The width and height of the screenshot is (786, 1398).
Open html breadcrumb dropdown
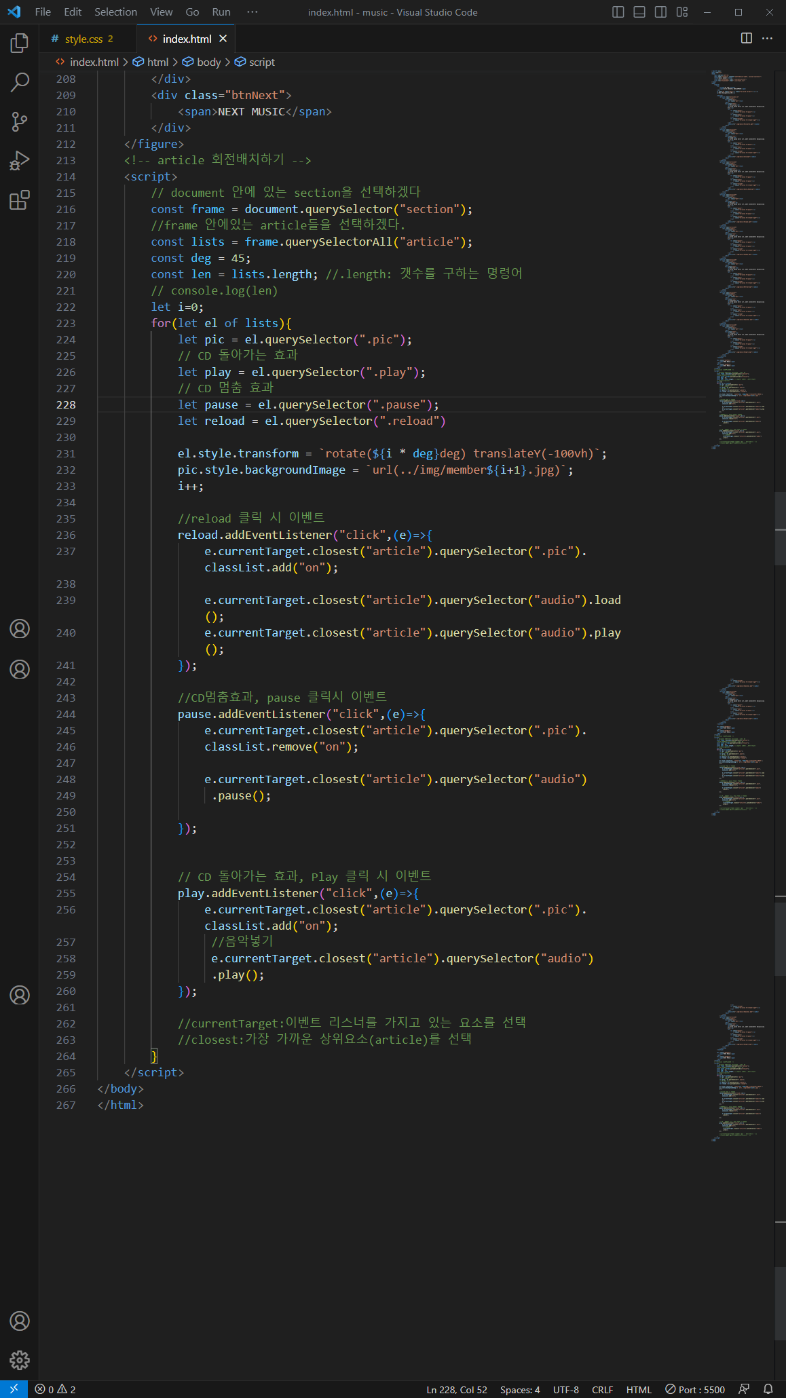pyautogui.click(x=151, y=62)
